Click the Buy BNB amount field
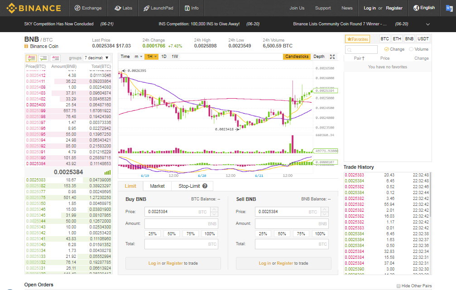Screen dimensions: 456x290 181,223
